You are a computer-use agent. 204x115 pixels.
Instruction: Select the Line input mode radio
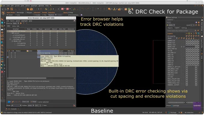tap(16, 15)
